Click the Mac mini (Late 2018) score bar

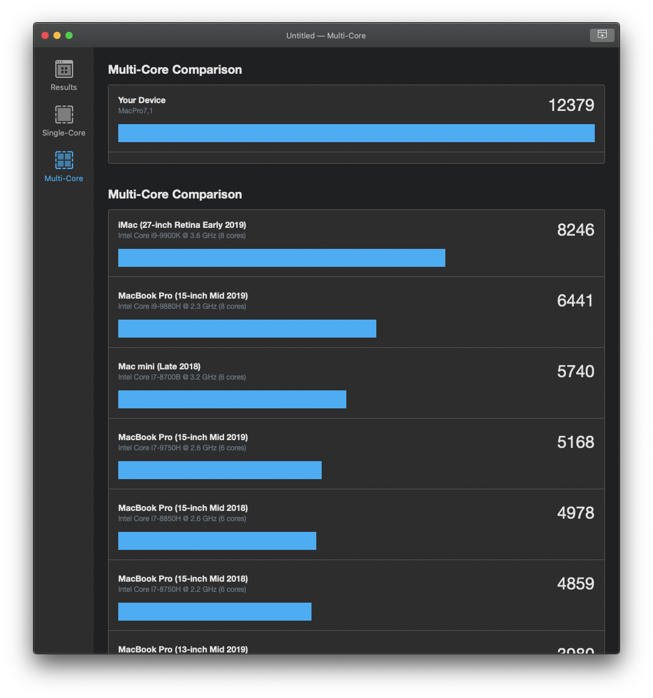232,399
